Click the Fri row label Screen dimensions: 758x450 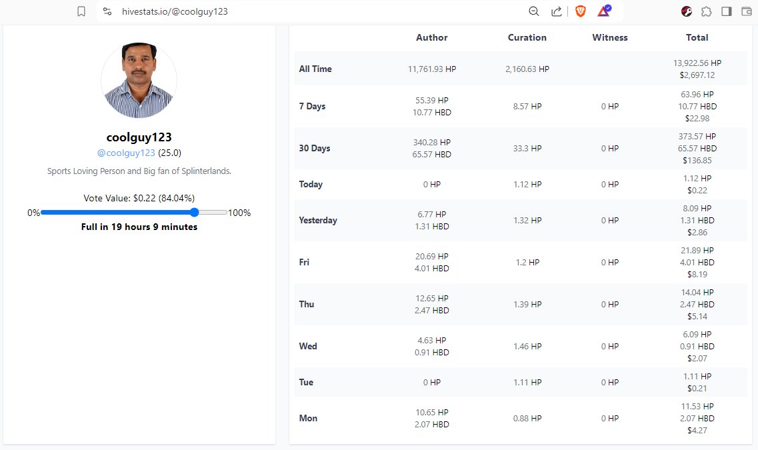click(x=304, y=262)
